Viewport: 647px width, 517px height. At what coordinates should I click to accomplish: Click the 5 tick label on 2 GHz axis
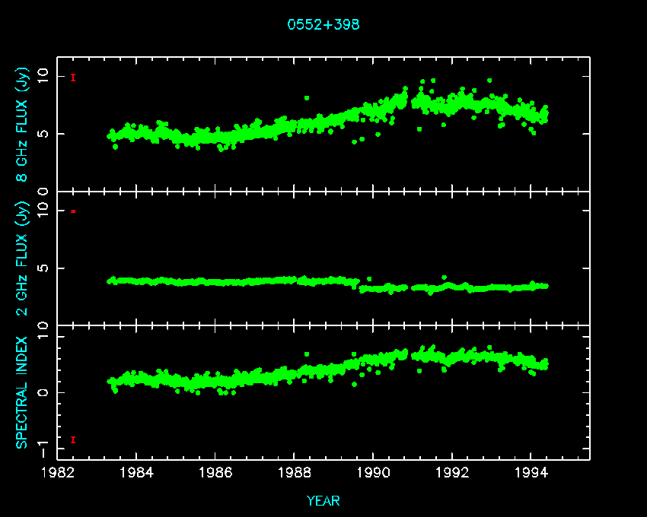click(x=43, y=268)
